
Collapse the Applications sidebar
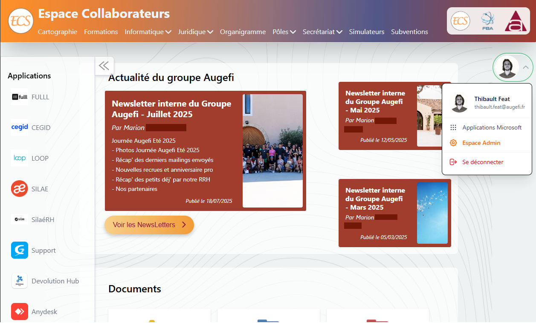tap(104, 66)
